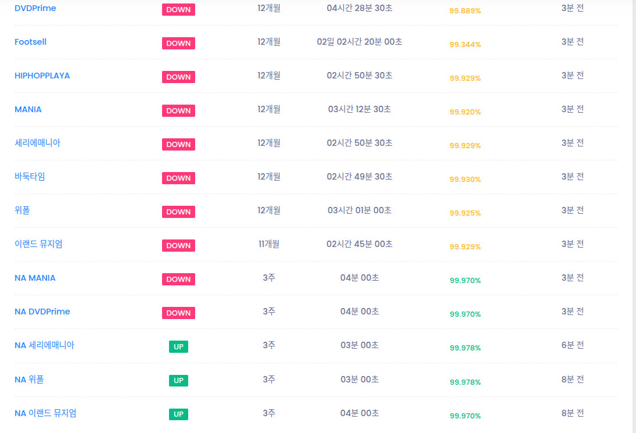The width and height of the screenshot is (636, 433).
Task: Click the DOWN badge for HIPHOPPLAYA
Action: coord(178,77)
